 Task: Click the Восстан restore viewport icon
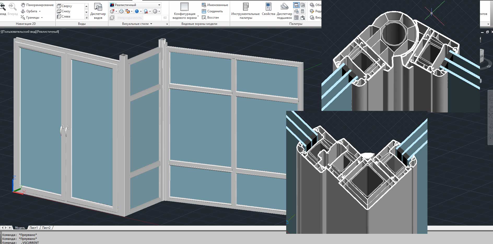210,18
